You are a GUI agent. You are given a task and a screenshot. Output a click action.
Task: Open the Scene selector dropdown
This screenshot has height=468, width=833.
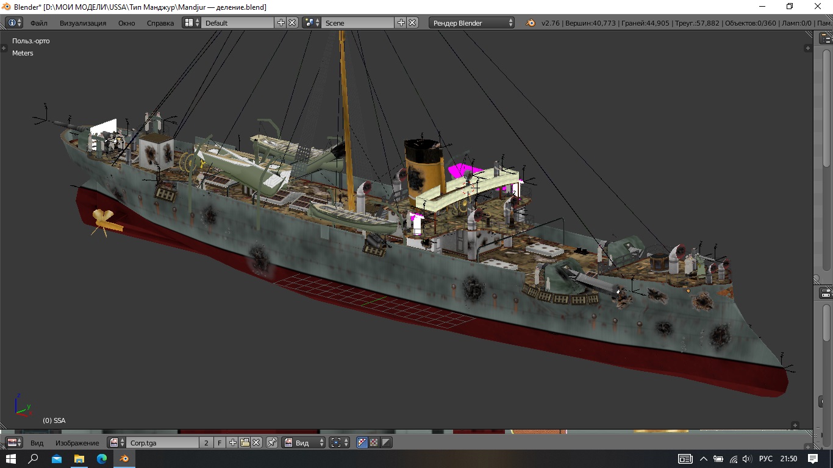pos(312,23)
